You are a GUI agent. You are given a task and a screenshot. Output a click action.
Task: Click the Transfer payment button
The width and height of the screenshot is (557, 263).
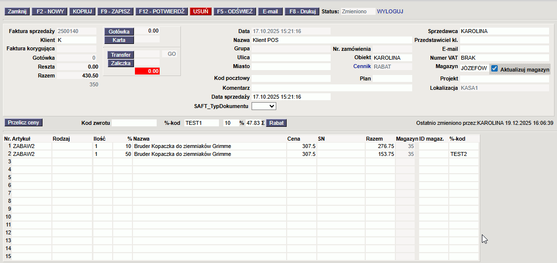pos(121,55)
